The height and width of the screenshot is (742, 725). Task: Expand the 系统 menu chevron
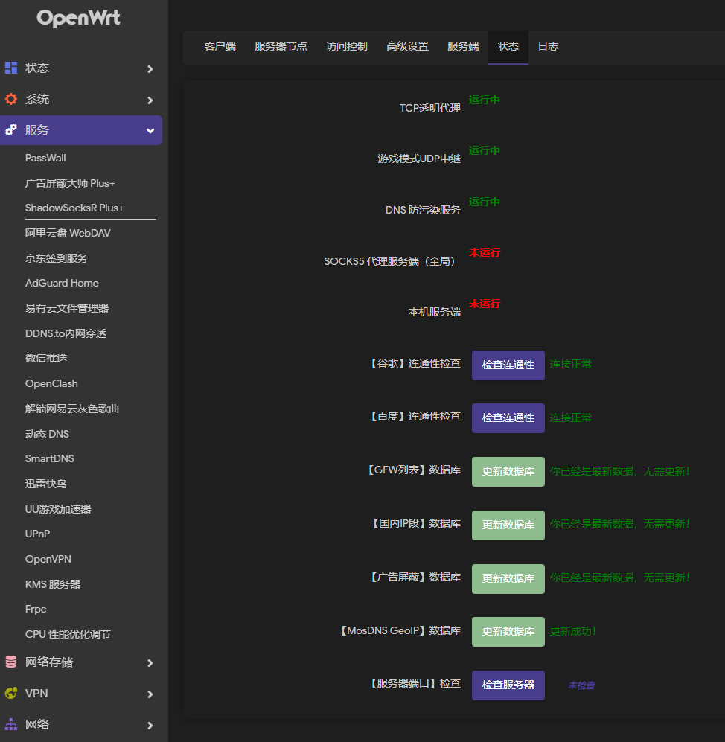[150, 100]
